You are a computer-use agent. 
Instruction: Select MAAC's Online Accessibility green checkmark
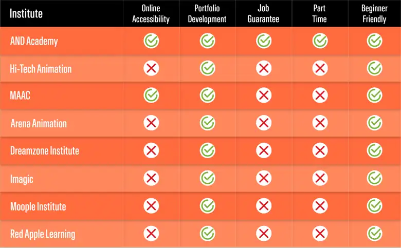pos(151,96)
